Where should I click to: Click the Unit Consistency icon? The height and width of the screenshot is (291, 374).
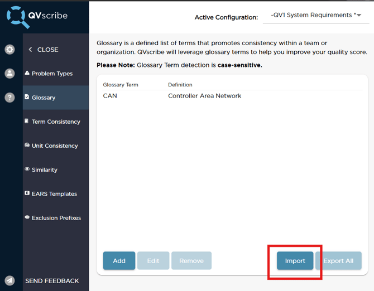click(27, 145)
